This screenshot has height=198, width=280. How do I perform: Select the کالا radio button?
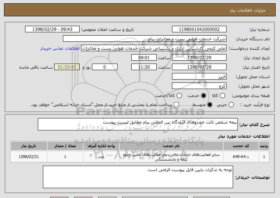click(x=223, y=96)
